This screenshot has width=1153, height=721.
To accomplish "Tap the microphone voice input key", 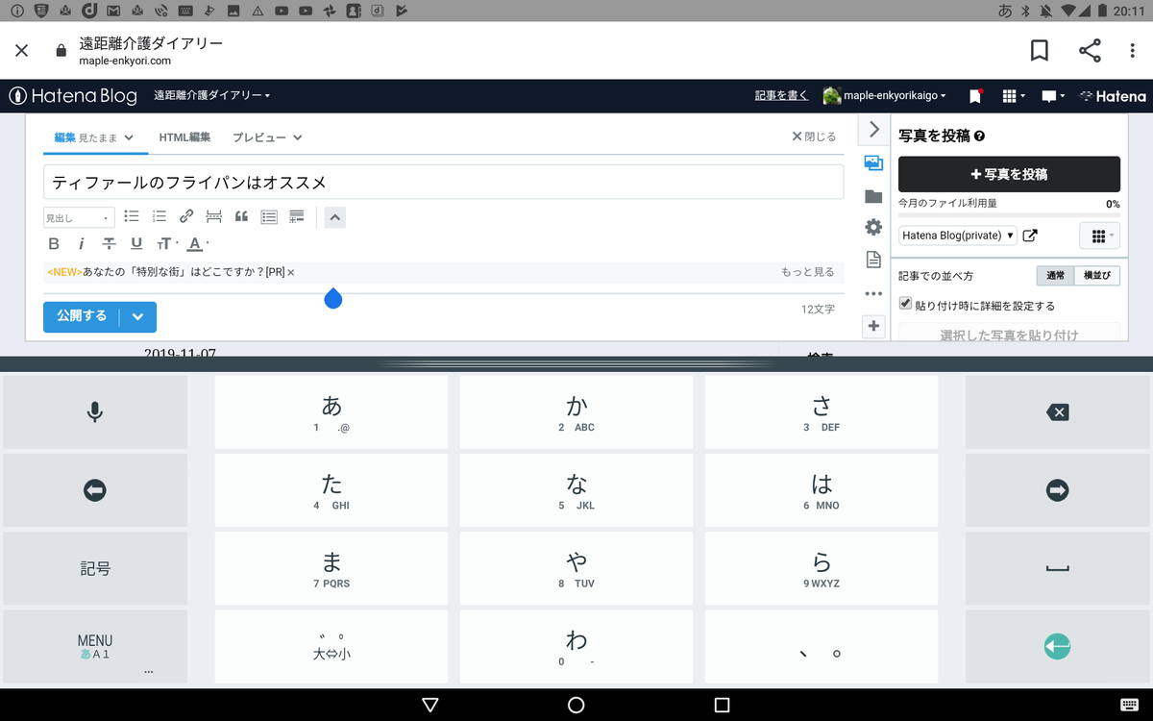I will tap(94, 412).
